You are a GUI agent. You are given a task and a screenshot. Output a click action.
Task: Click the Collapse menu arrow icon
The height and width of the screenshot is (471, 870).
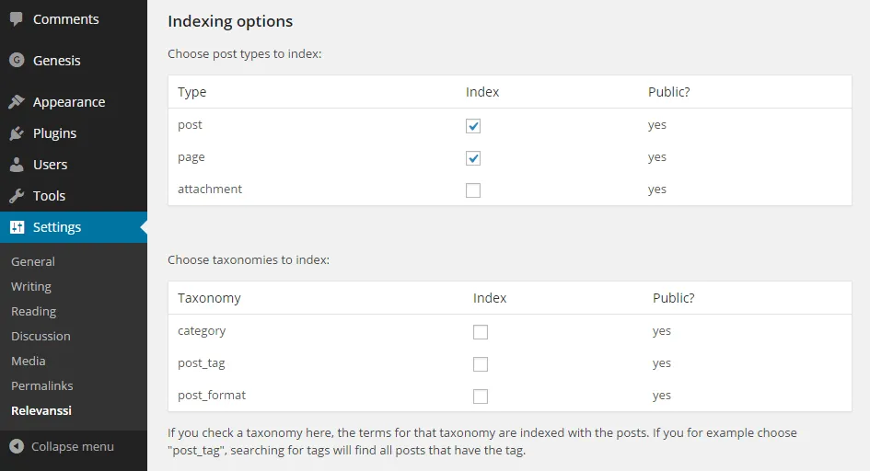pos(17,446)
